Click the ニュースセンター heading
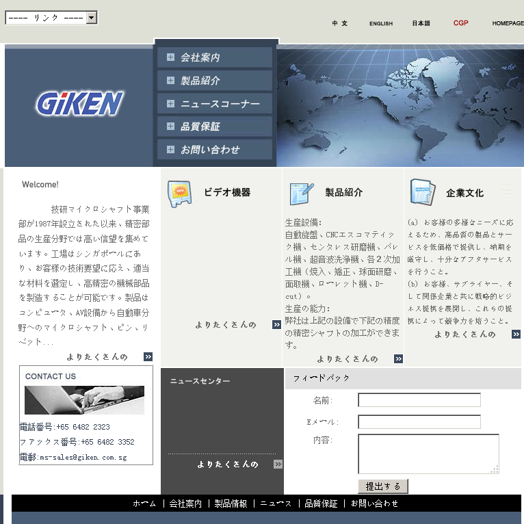Viewport: 524px width, 524px height. coord(200,381)
